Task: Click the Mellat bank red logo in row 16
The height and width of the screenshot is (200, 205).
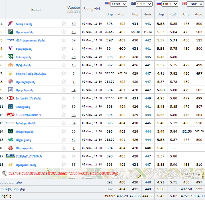Action: 11,148
